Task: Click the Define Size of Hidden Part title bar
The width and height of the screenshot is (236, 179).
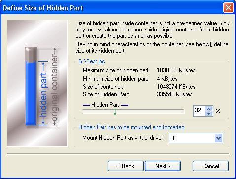Action: [112, 8]
